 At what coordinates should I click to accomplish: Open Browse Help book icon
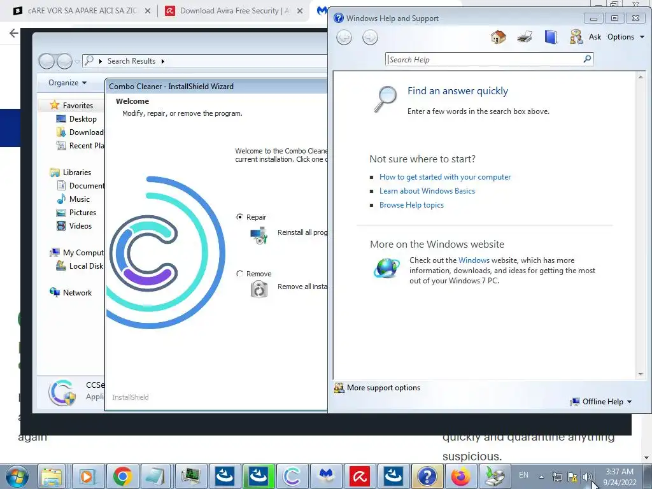click(x=551, y=37)
